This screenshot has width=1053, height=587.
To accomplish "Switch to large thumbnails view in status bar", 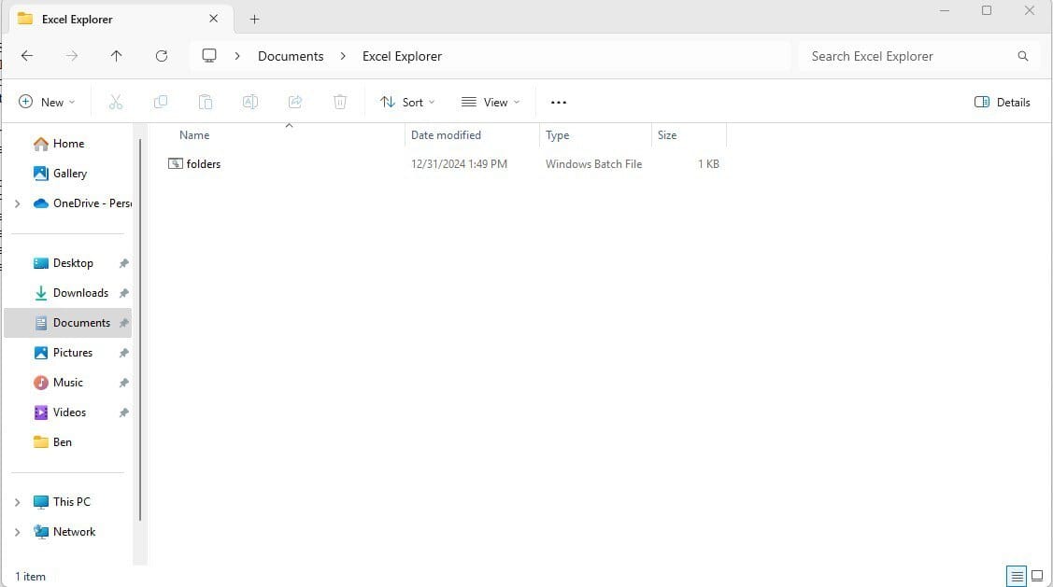I will coord(1037,576).
